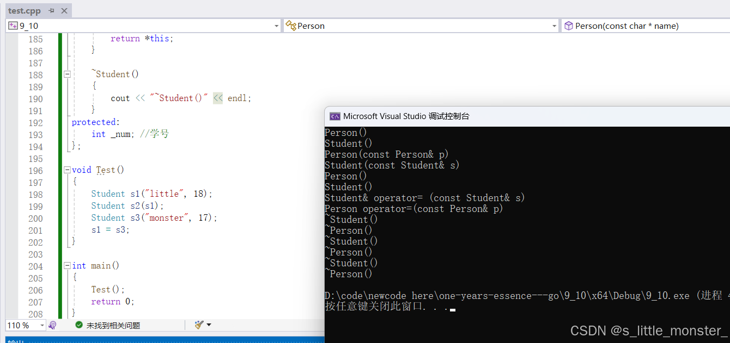Click the green check No issues found indicator

(79, 325)
